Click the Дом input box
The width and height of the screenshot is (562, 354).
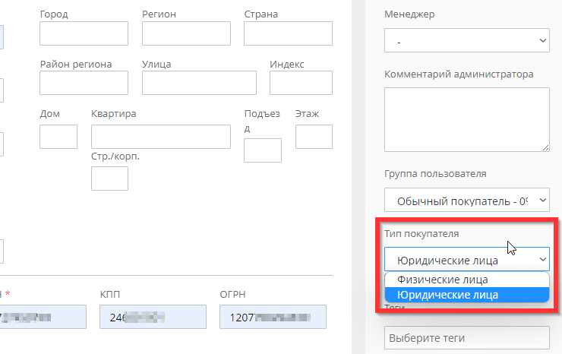tap(58, 137)
